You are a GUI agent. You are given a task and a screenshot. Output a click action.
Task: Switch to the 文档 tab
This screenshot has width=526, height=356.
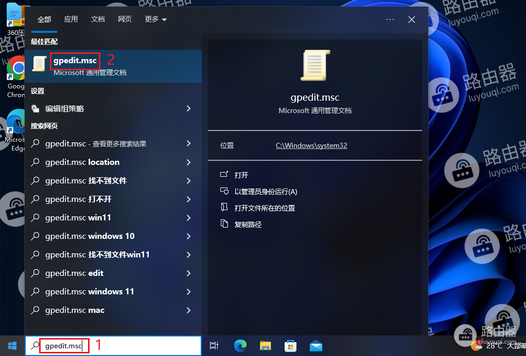coord(98,19)
